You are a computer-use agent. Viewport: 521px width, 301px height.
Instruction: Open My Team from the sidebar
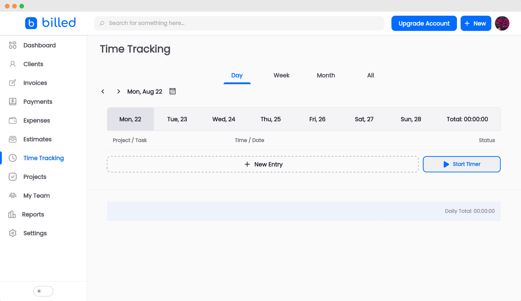click(12, 195)
